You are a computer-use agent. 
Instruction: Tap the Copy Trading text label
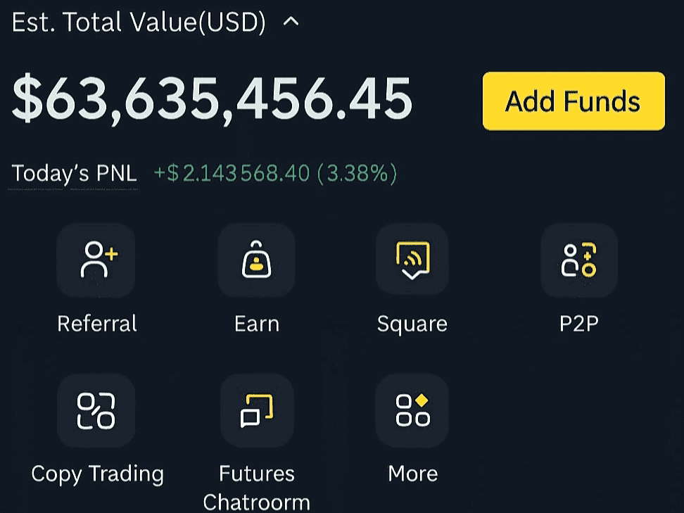point(98,474)
